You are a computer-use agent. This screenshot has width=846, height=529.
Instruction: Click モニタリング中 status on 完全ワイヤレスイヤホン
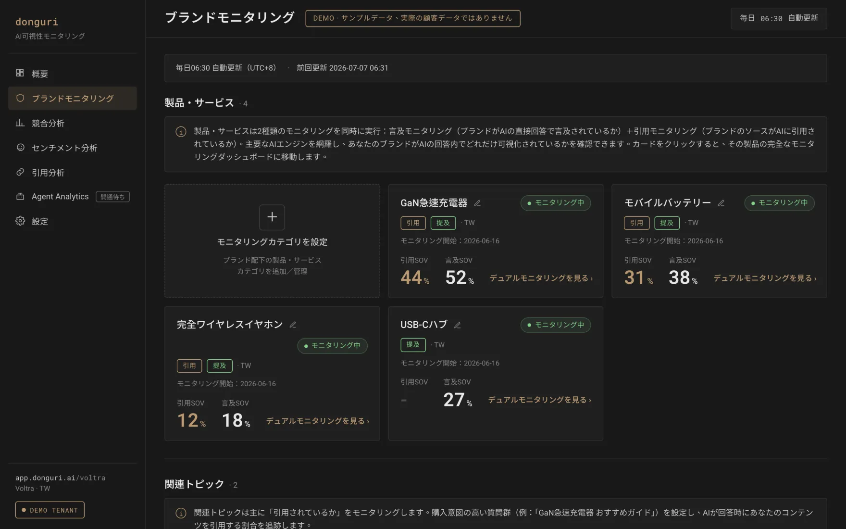click(332, 346)
